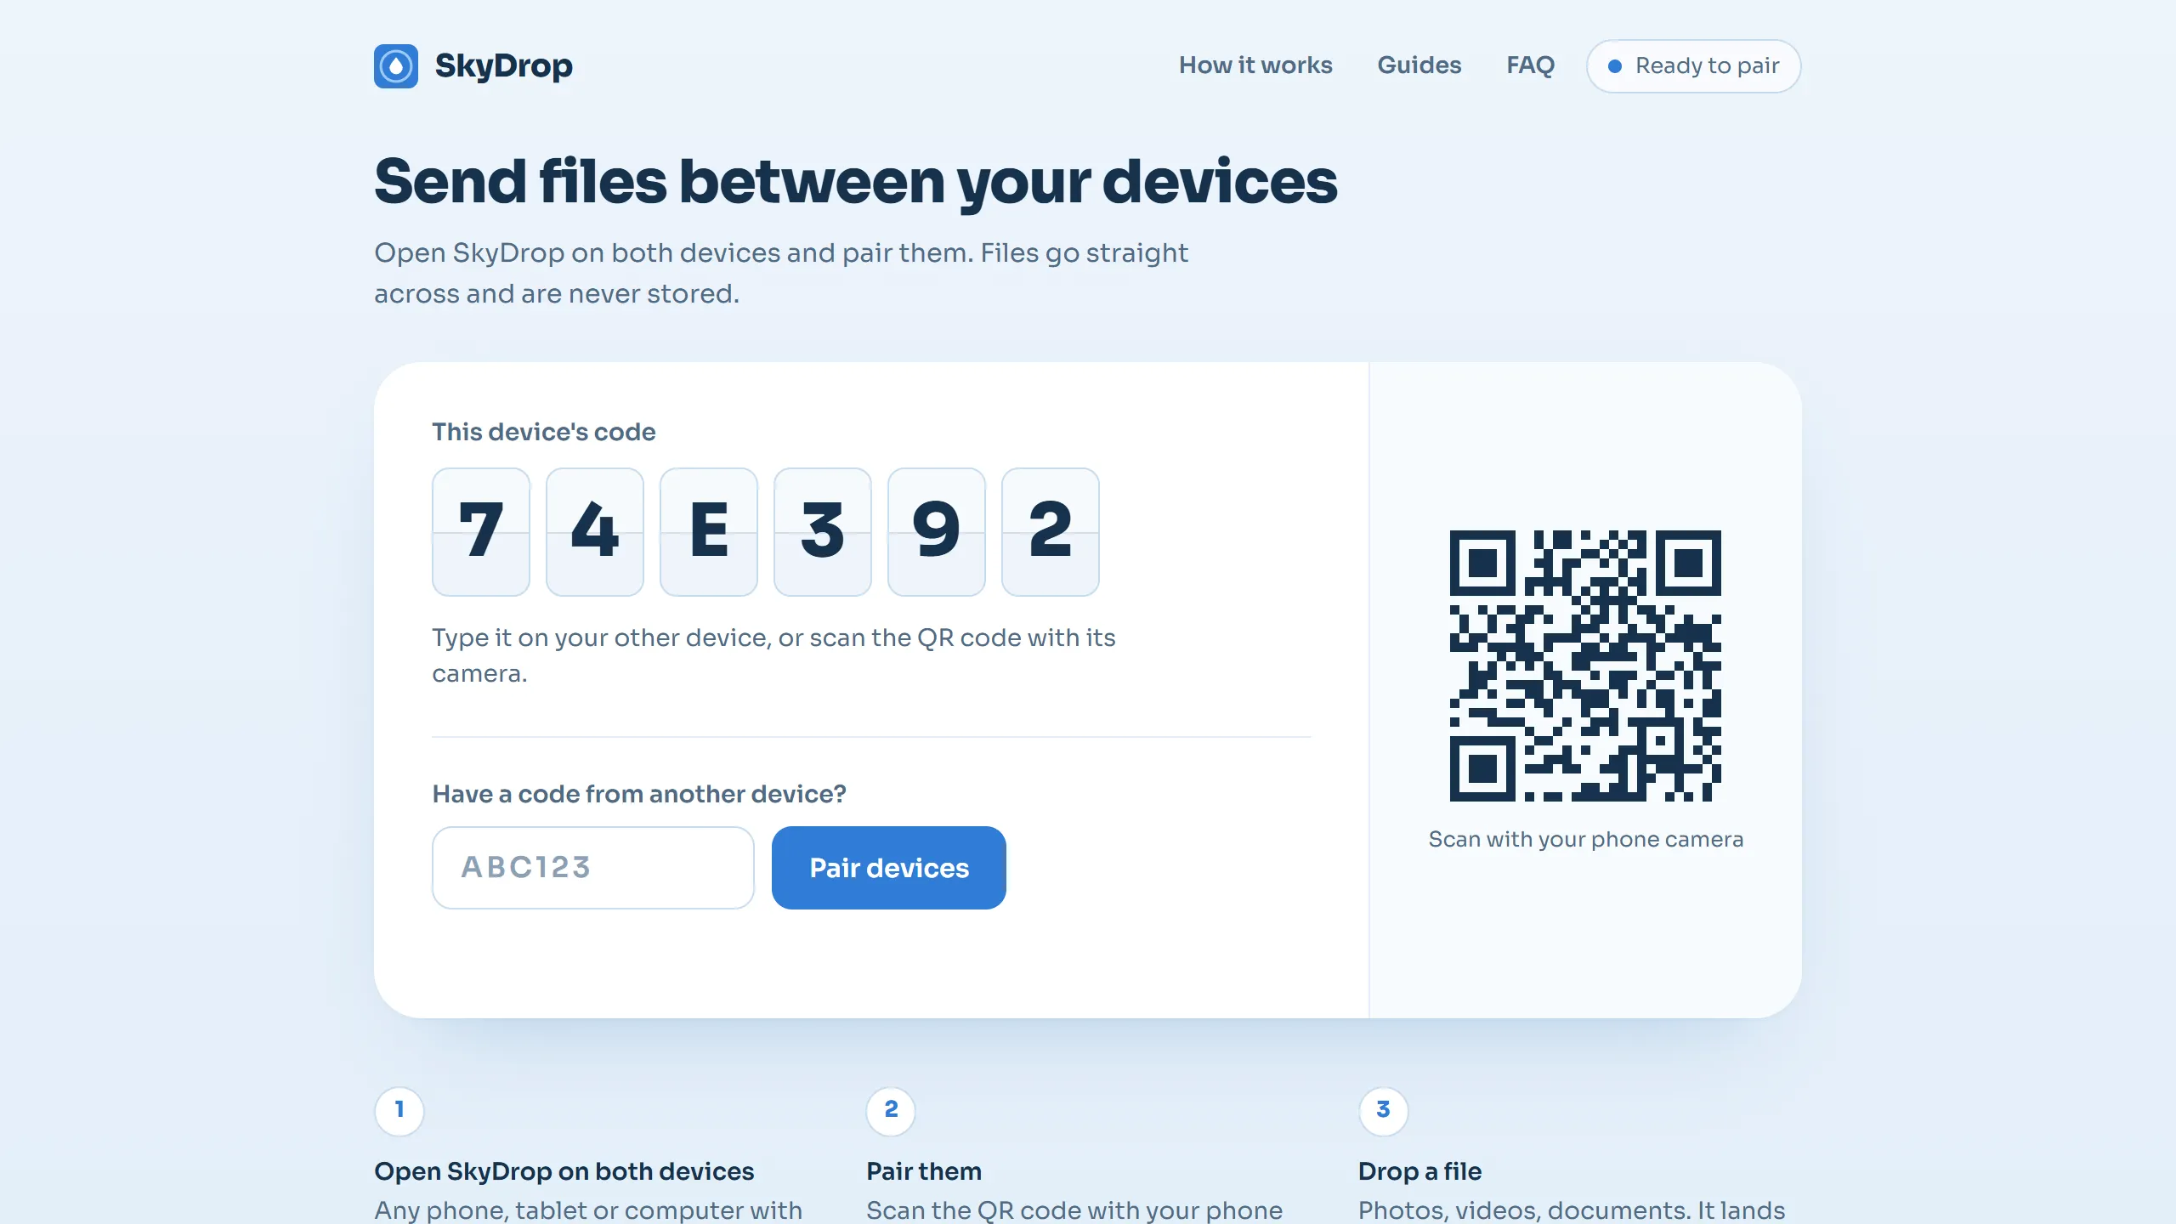2176x1224 pixels.
Task: Click 'Scan with your phone camera' caption
Action: click(1586, 840)
